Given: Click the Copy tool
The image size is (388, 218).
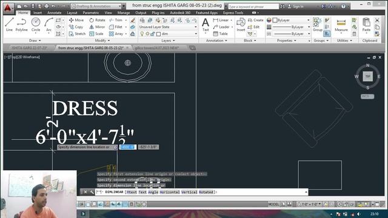Looking at the screenshot, I should pyautogui.click(x=76, y=27).
